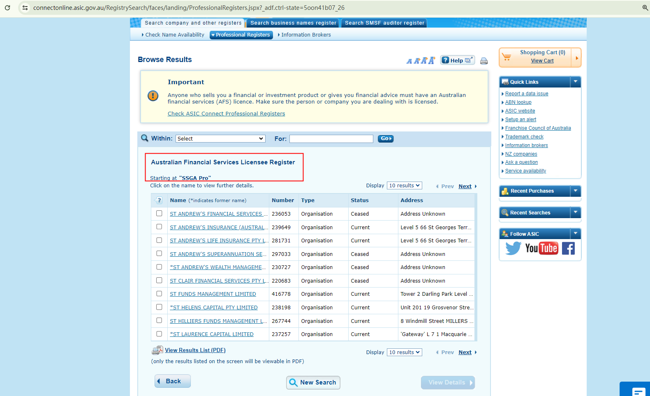Set smallest text size with first A icon
Image resolution: width=650 pixels, height=396 pixels.
pyautogui.click(x=409, y=61)
